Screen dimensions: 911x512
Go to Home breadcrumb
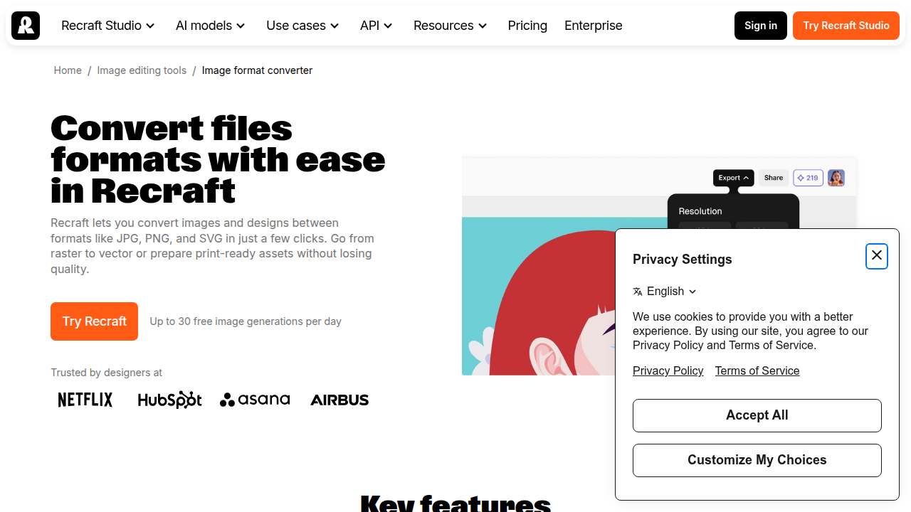pos(68,70)
